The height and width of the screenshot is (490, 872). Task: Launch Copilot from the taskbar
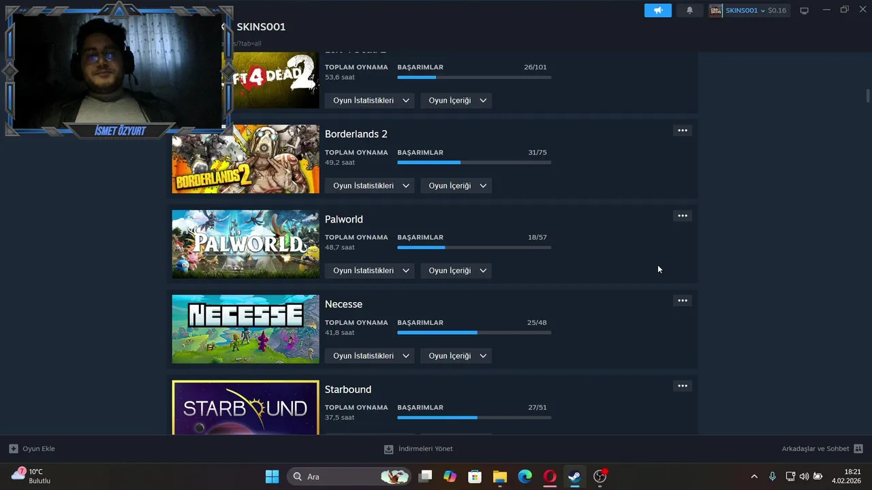(x=450, y=476)
